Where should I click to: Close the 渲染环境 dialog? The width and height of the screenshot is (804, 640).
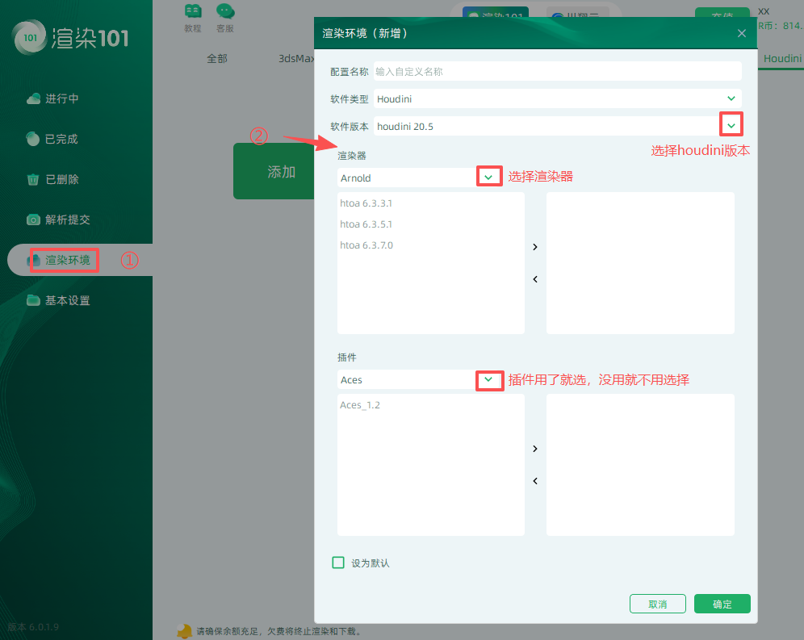[742, 33]
